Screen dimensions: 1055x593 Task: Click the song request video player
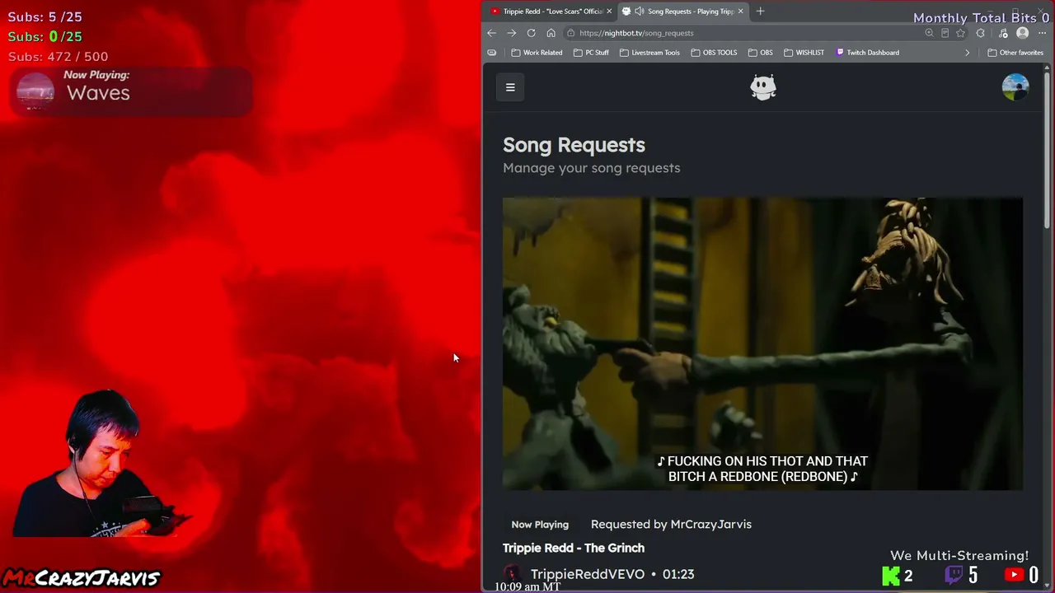coord(762,343)
